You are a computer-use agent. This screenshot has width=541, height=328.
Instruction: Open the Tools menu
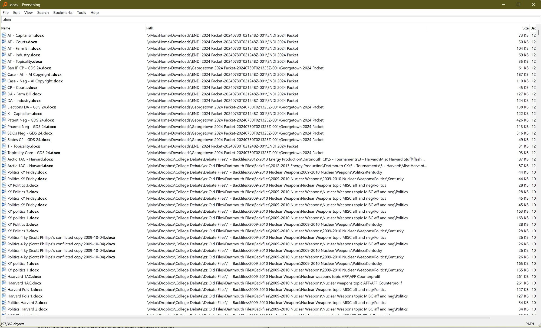pos(81,12)
